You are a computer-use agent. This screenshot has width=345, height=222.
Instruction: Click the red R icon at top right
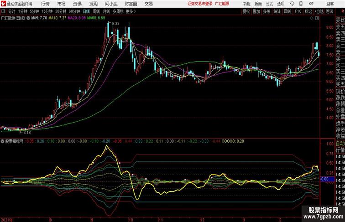[x=343, y=11]
